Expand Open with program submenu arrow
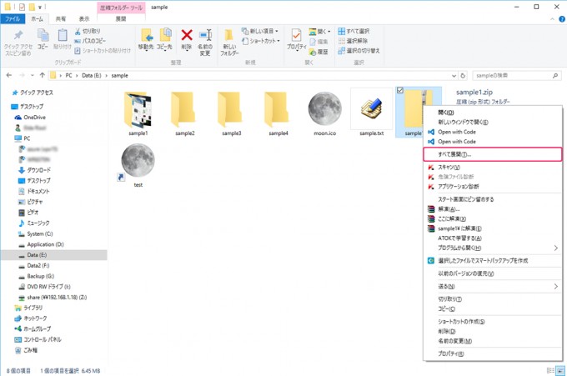The image size is (567, 376). [x=556, y=248]
